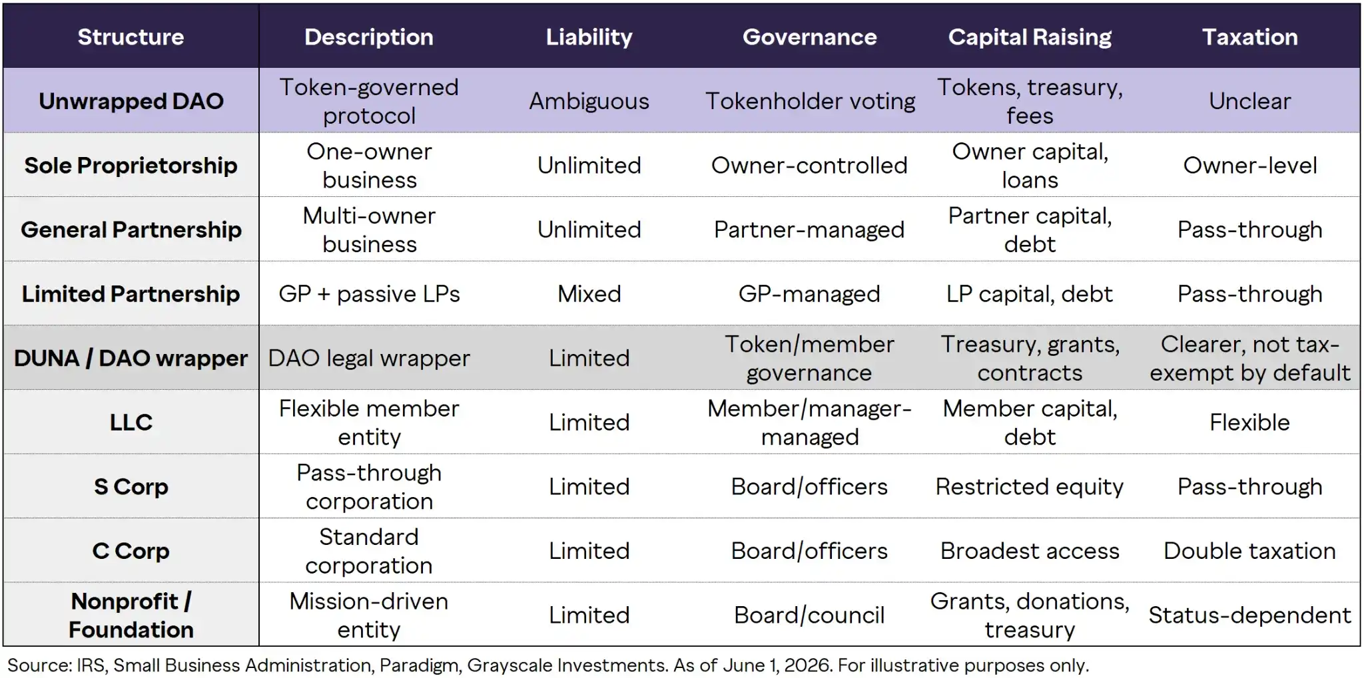The width and height of the screenshot is (1364, 678).
Task: Select the C Corp row label
Action: 131,551
